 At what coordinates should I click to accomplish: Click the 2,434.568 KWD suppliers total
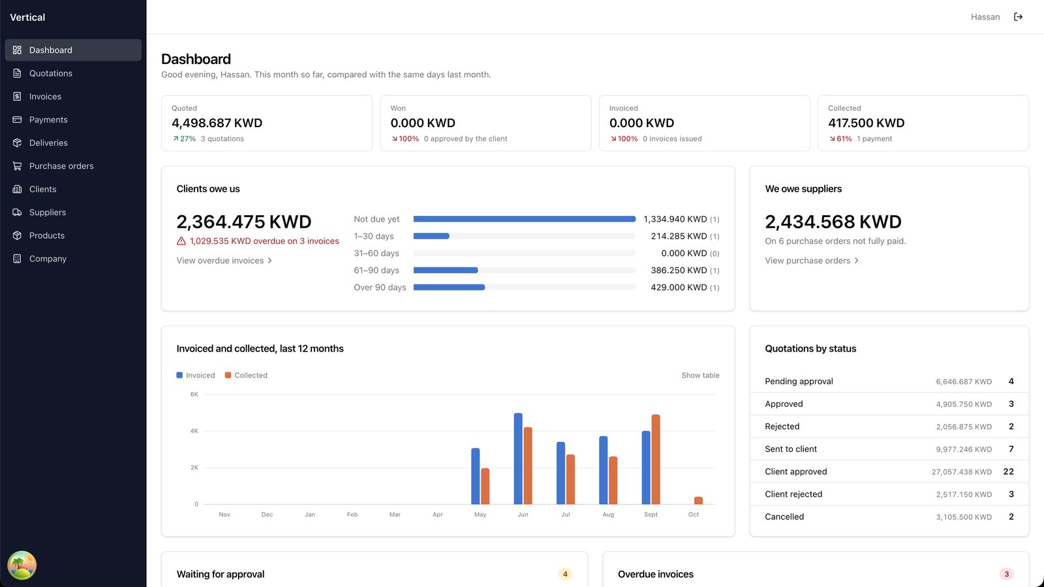point(833,222)
